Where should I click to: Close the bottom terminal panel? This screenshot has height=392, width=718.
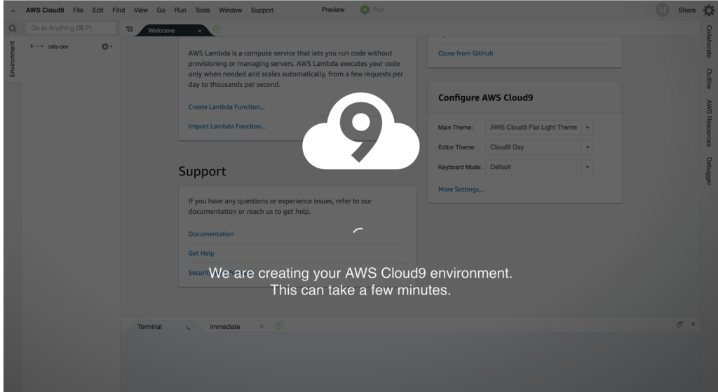click(x=693, y=324)
